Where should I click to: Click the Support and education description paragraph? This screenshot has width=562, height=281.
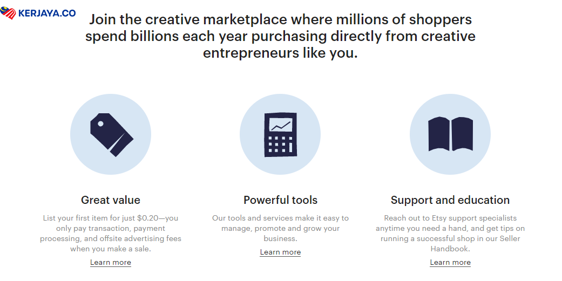tap(450, 234)
